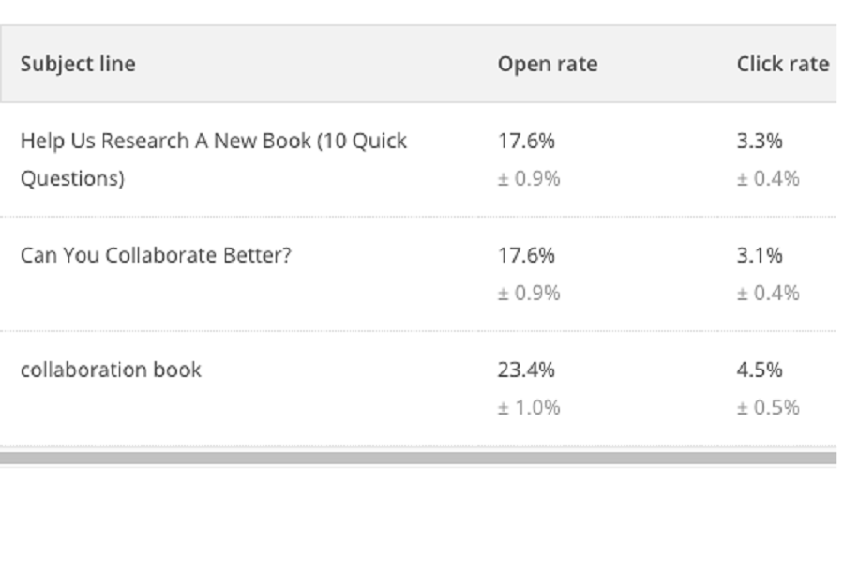Click click-rate margin in Can You Collaborate row
The height and width of the screenshot is (574, 844).
coord(767,294)
